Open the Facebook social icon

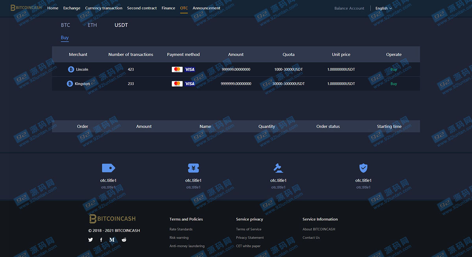tap(101, 240)
